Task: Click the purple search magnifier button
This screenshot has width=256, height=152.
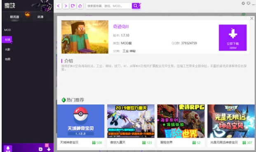Action: point(136,6)
